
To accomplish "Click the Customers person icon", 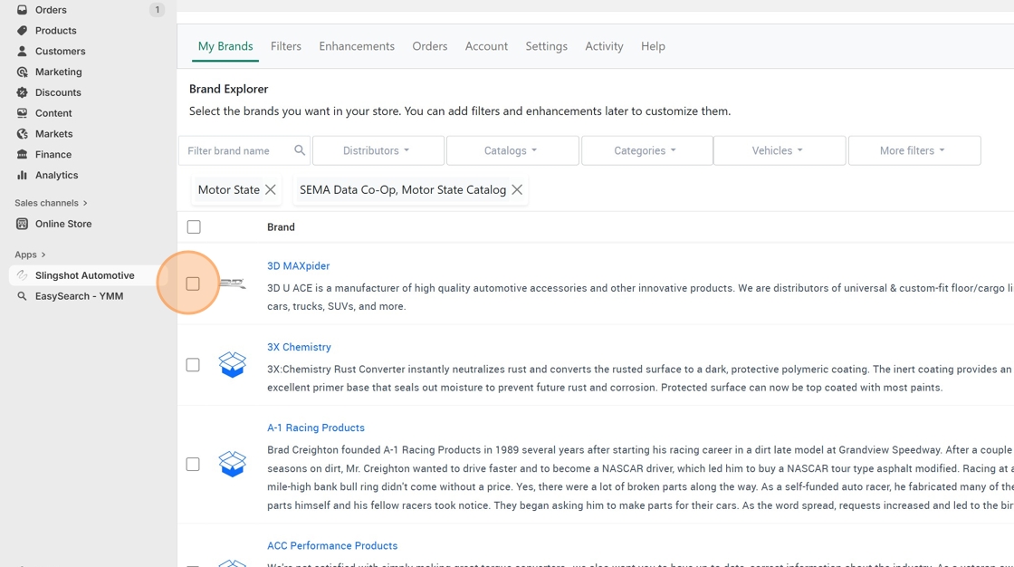I will [x=22, y=51].
